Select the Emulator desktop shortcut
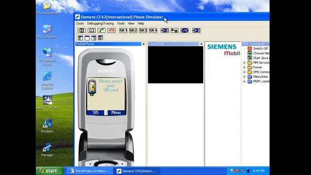The width and height of the screenshot is (311, 175). 47,126
